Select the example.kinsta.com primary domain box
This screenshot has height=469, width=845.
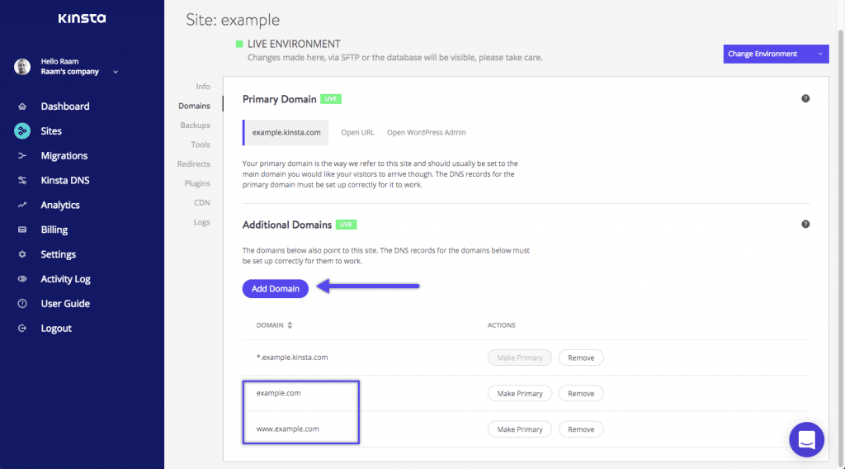click(286, 133)
